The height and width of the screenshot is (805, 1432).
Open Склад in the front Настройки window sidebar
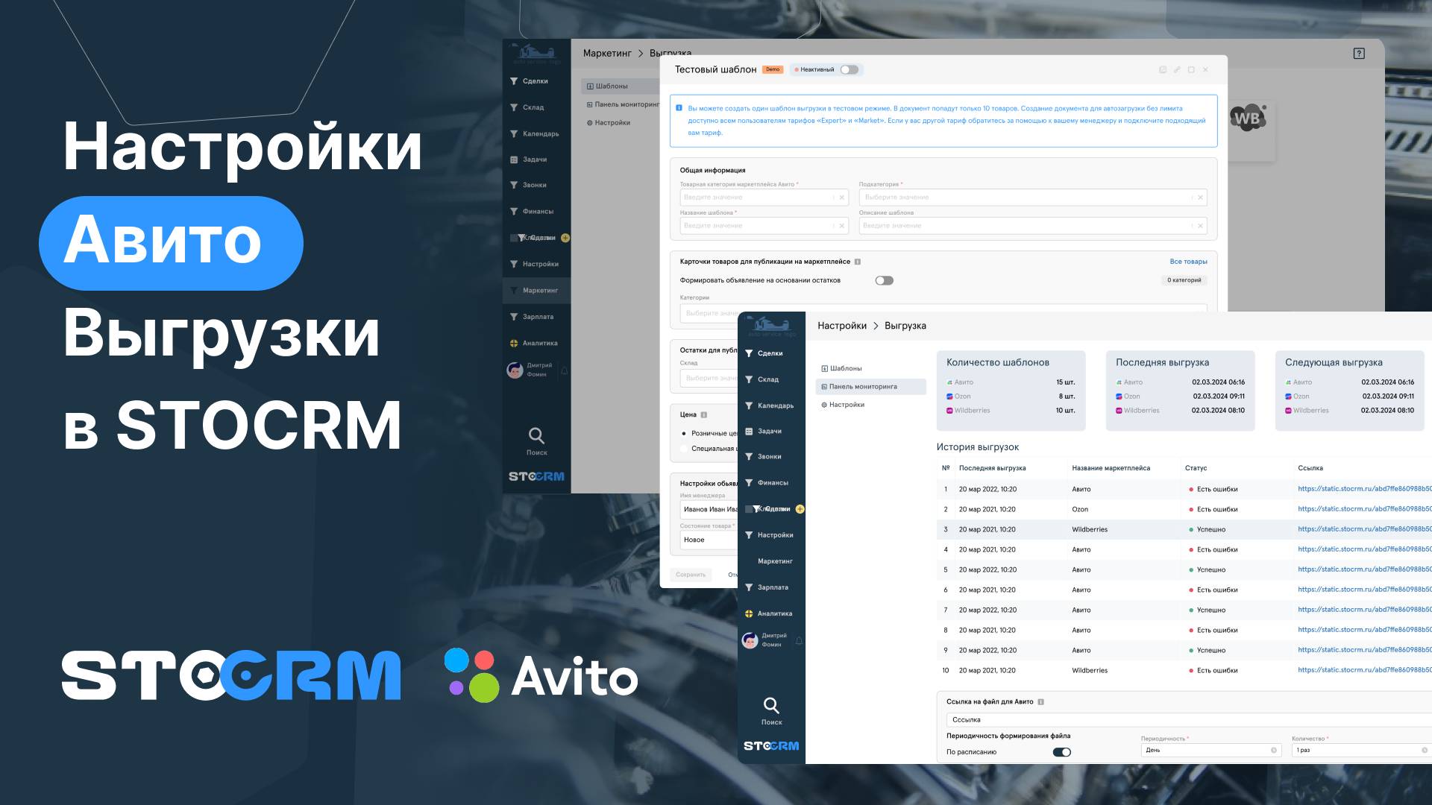pos(761,379)
